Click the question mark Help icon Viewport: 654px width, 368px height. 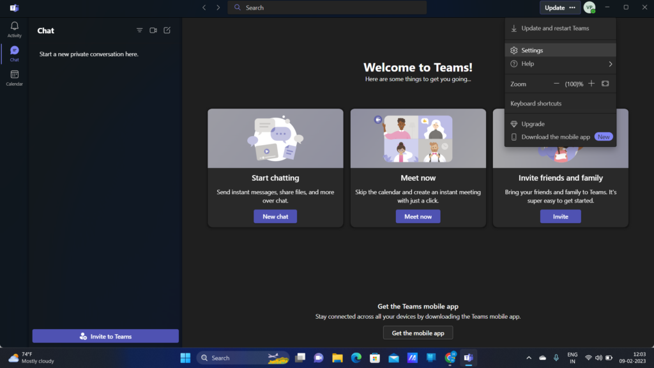coord(514,64)
